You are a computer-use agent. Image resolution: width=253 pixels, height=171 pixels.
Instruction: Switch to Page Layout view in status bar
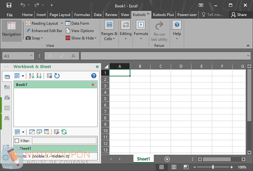174,167
